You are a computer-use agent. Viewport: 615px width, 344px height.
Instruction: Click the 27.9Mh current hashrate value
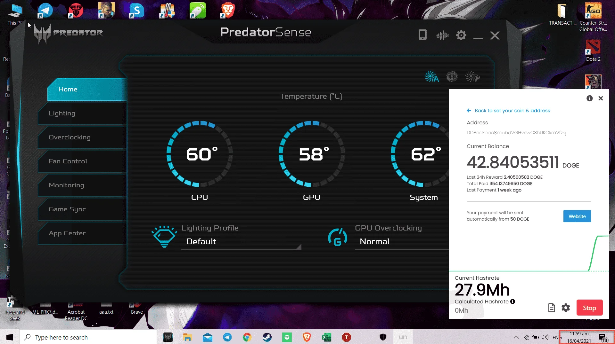point(482,290)
